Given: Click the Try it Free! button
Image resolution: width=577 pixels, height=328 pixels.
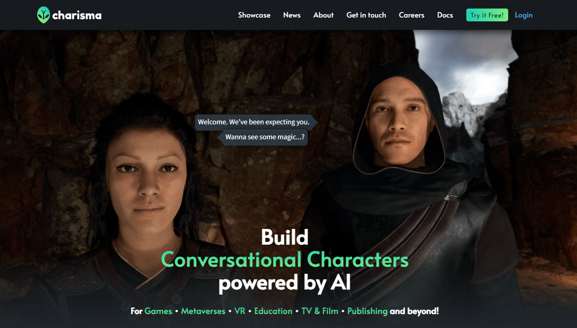Looking at the screenshot, I should [x=487, y=15].
